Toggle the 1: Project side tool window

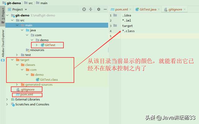tap(3, 16)
